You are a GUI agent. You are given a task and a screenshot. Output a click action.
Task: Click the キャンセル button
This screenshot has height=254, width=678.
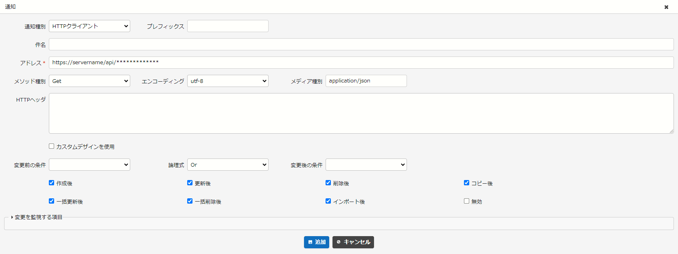click(x=353, y=242)
